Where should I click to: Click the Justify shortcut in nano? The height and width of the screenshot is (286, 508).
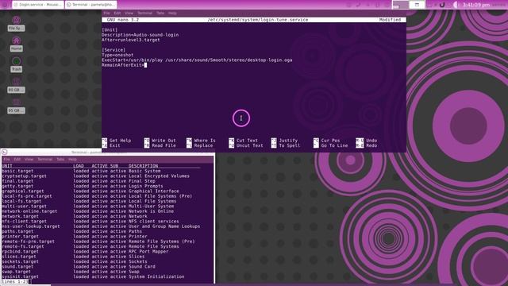284,141
